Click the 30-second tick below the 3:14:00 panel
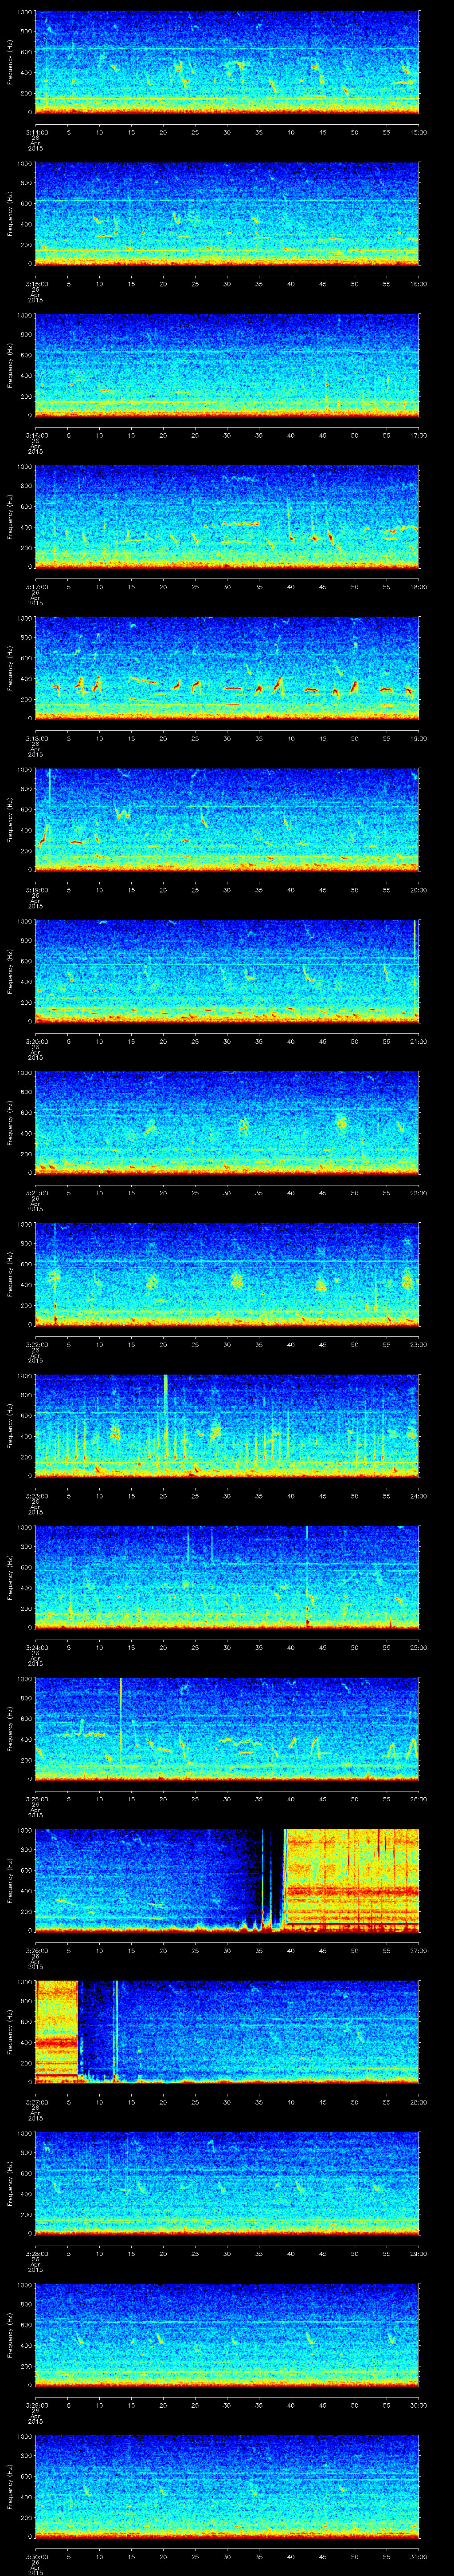The height and width of the screenshot is (2576, 454). (227, 131)
